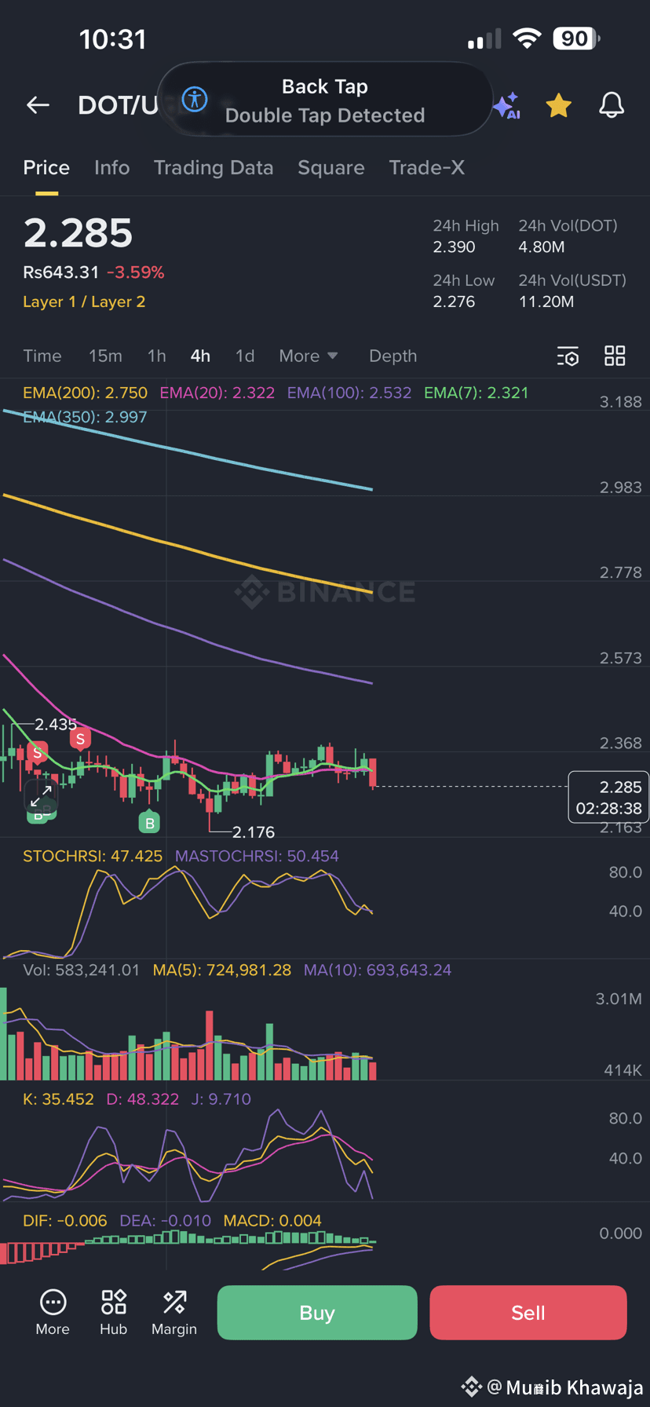Tap the MACD: 0.004 label
650x1407 pixels.
[x=272, y=1221]
